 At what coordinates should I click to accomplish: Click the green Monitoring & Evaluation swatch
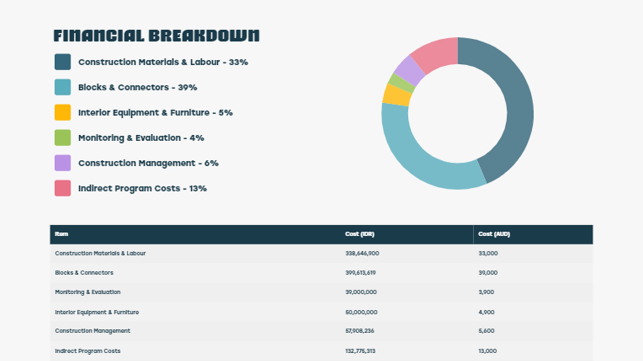coord(63,138)
